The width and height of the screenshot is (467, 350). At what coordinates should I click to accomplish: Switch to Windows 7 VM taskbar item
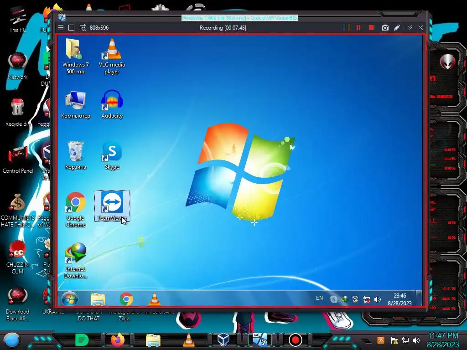259,340
